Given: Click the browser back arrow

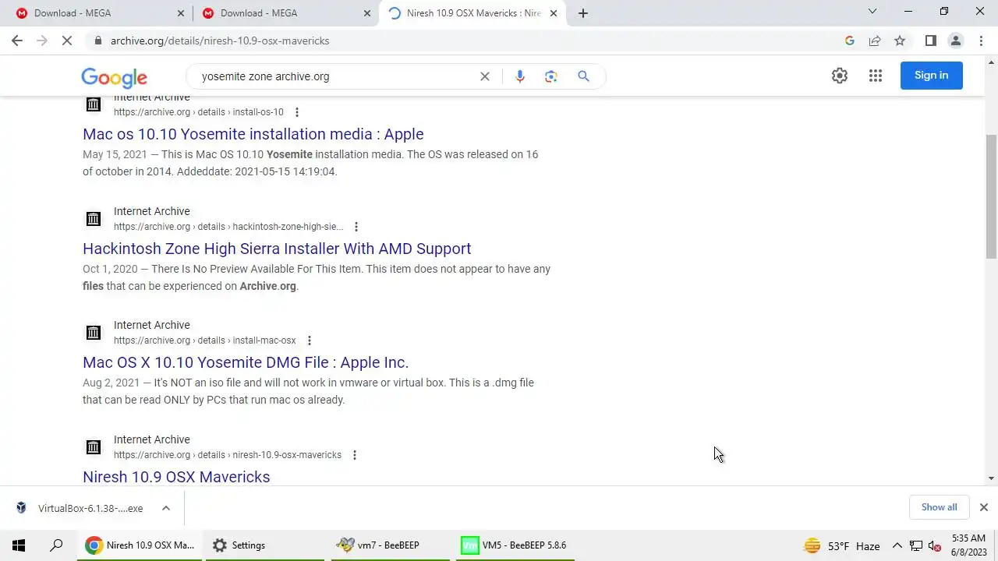Looking at the screenshot, I should click(17, 41).
